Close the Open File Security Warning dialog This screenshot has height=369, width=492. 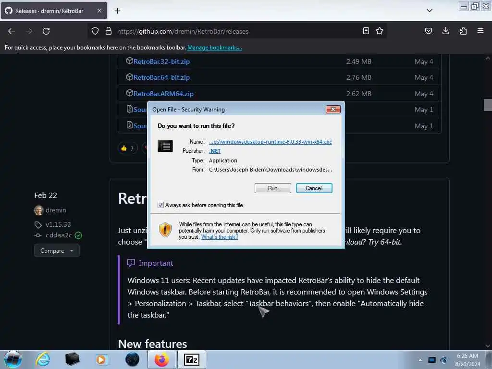coord(333,109)
